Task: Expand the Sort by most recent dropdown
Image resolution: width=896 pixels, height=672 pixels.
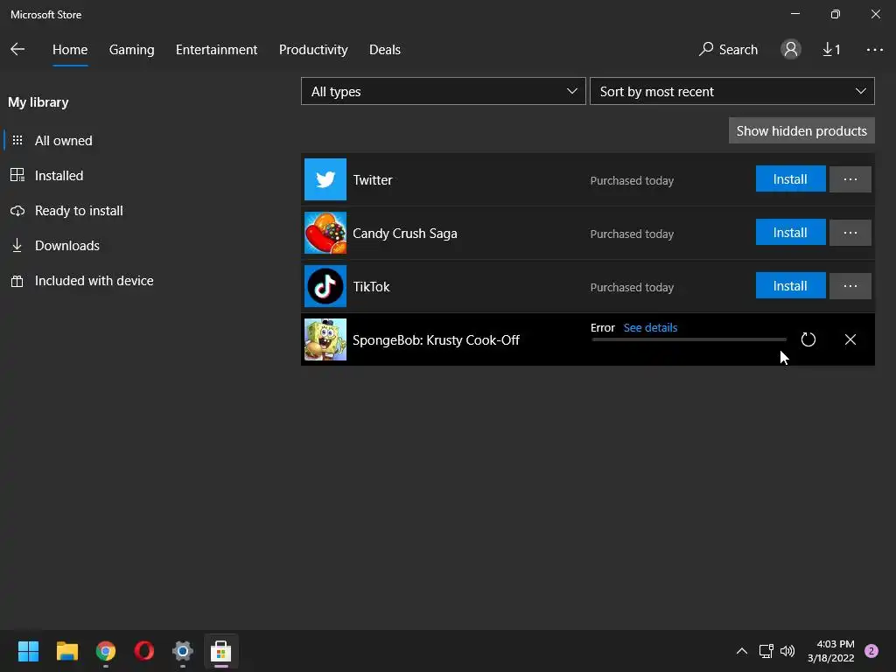Action: 732,91
